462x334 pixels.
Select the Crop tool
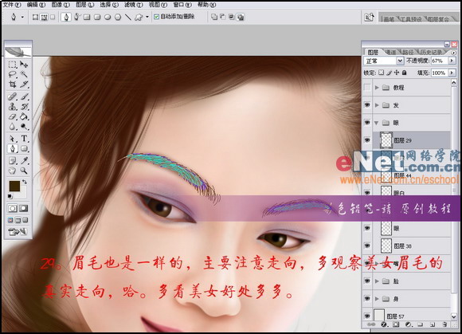click(13, 84)
